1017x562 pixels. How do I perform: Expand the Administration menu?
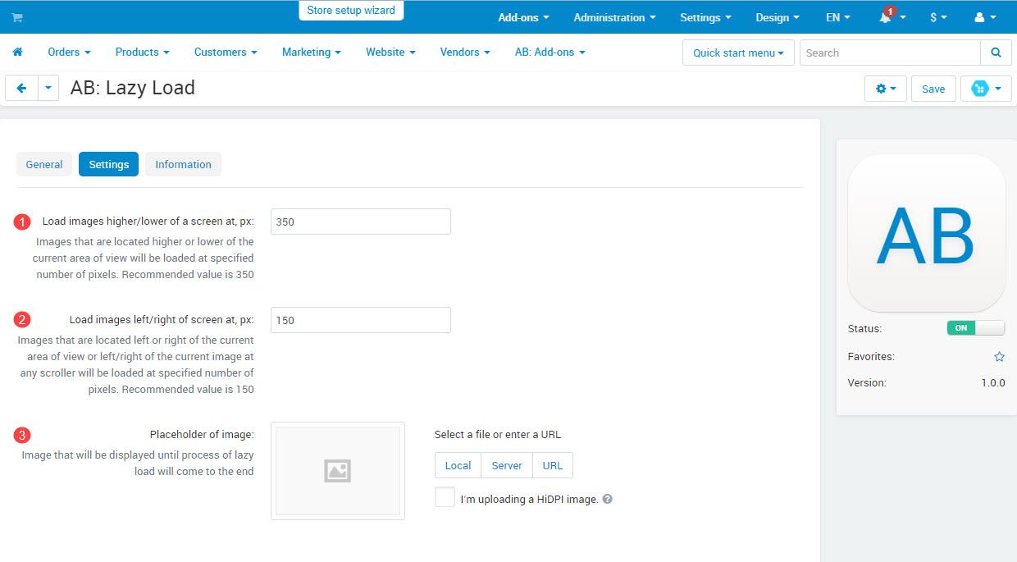coord(614,17)
